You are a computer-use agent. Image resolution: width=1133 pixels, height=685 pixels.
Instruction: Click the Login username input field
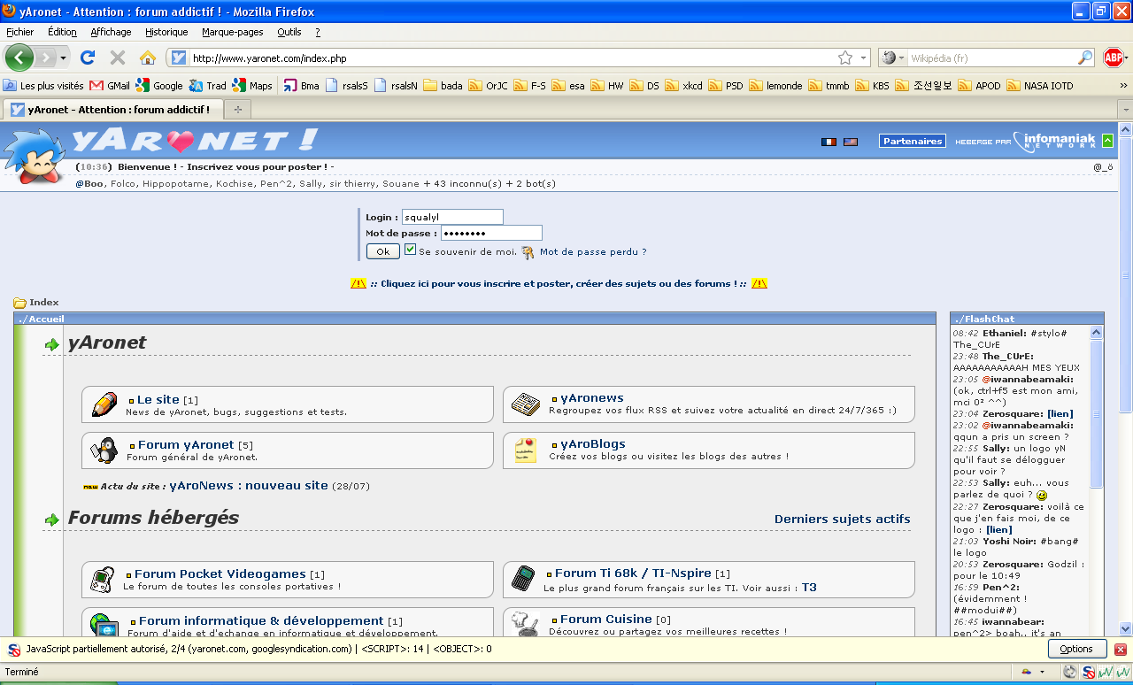[x=451, y=217]
